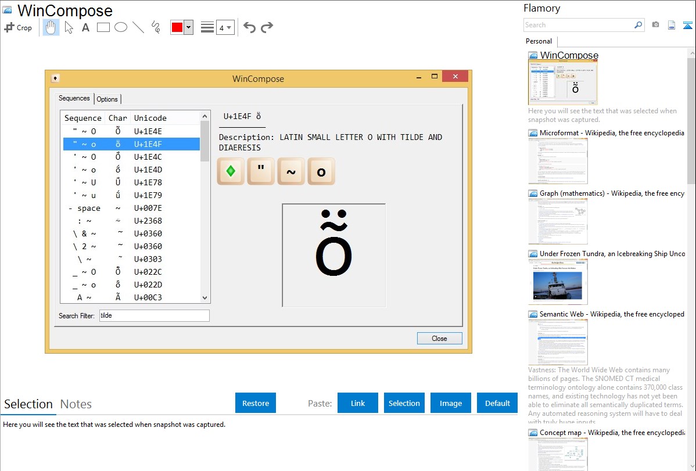Select the text annotation tool A
The width and height of the screenshot is (696, 471).
coord(85,27)
